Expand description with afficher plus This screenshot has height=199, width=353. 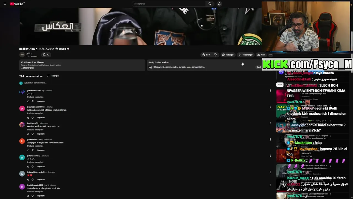[x=28, y=68]
